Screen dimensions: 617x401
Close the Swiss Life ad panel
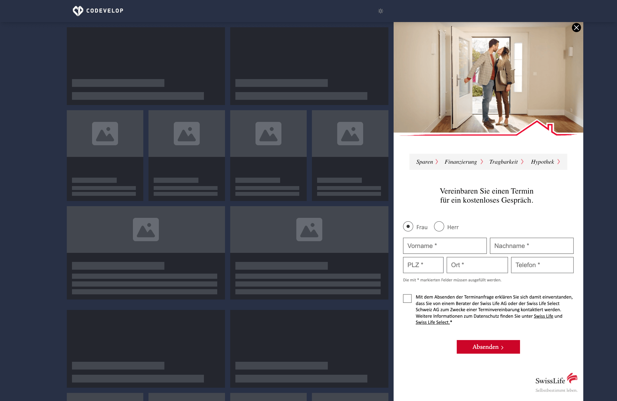click(x=576, y=28)
